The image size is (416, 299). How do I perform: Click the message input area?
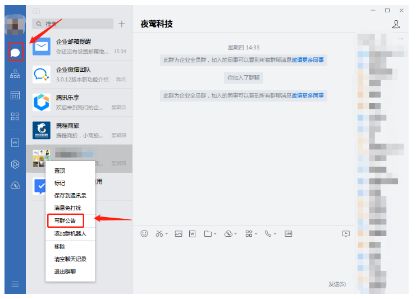click(244, 259)
